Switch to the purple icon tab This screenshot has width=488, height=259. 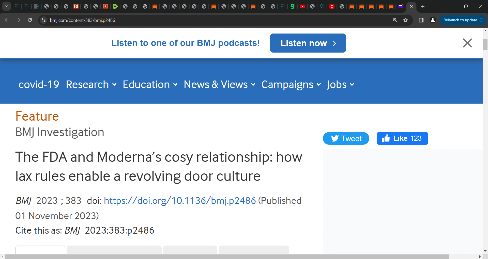click(x=401, y=6)
